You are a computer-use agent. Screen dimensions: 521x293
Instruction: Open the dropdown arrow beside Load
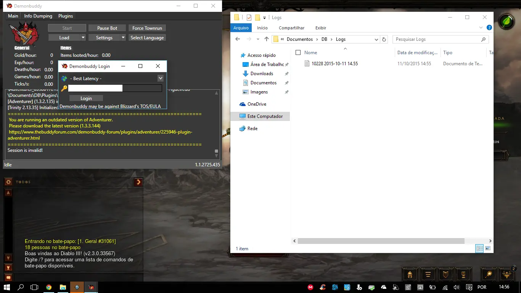83,38
